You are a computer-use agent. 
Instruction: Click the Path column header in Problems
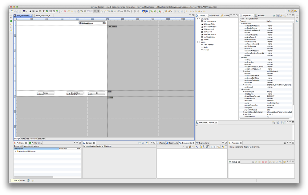point(79,149)
